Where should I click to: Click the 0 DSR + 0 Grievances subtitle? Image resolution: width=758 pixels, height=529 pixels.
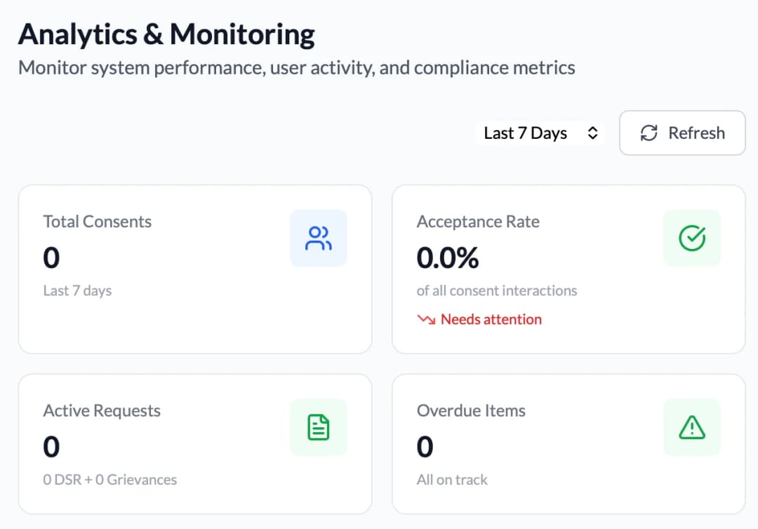(x=108, y=479)
